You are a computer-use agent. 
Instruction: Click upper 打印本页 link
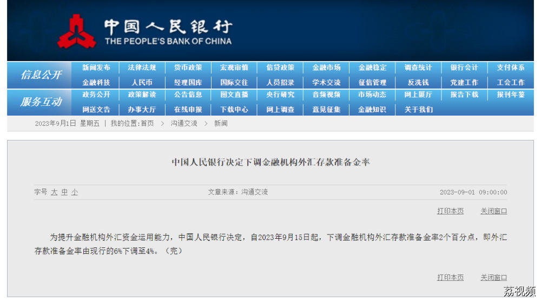click(x=450, y=211)
